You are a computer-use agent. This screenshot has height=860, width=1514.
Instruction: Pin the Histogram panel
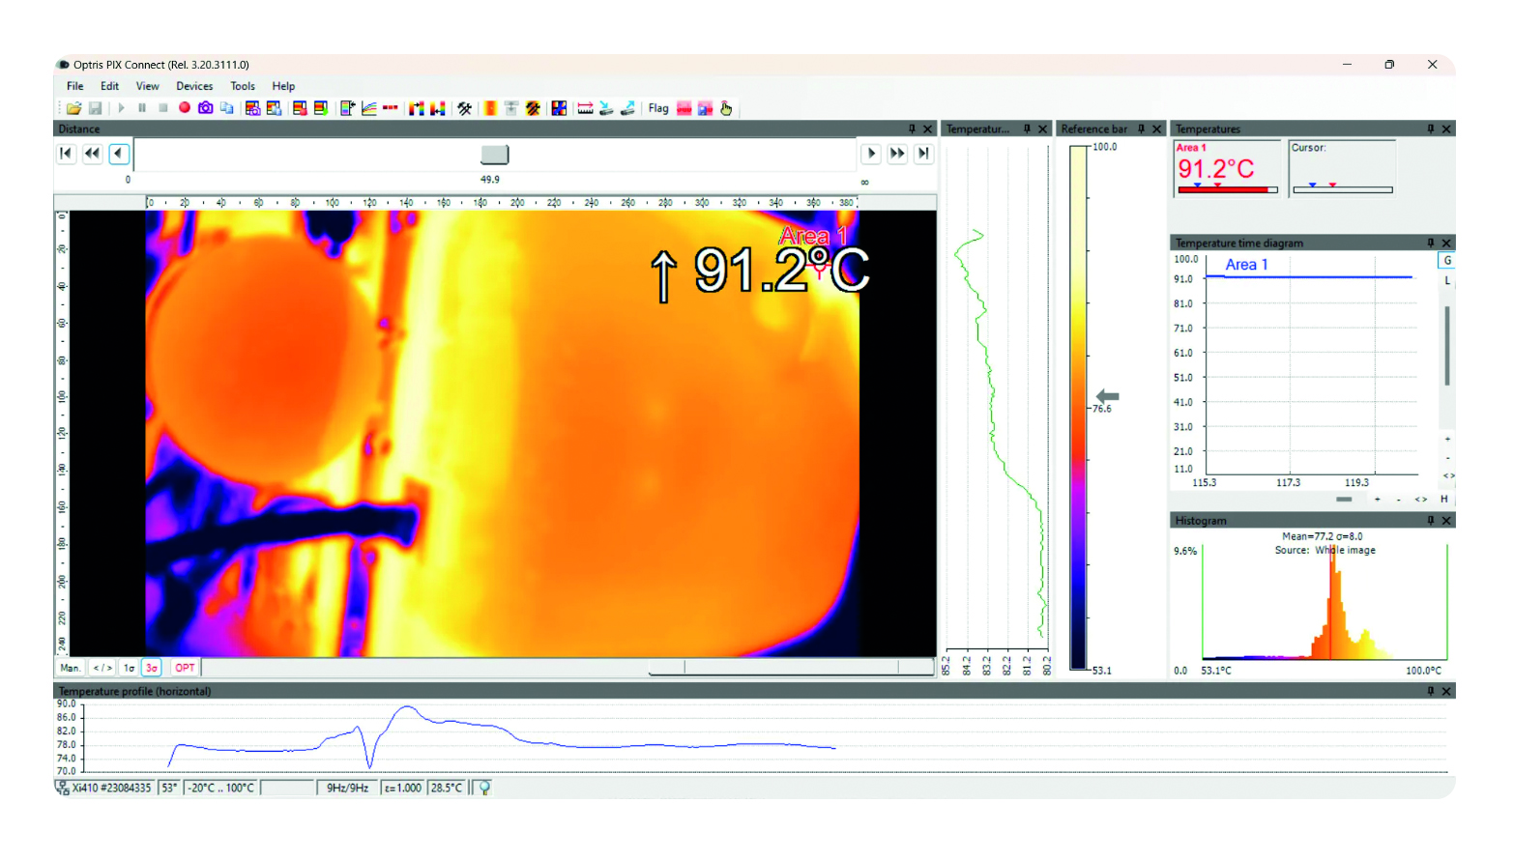[x=1431, y=521]
